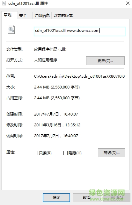Viewport: 132px width, 205px height.
Task: Click the 位置 file path text
Action: pyautogui.click(x=80, y=76)
